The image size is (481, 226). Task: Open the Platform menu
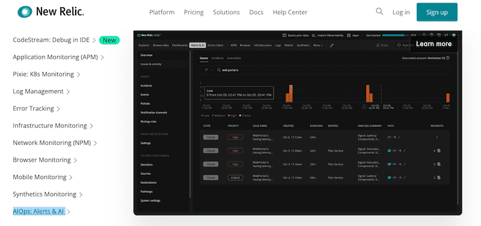pyautogui.click(x=162, y=12)
